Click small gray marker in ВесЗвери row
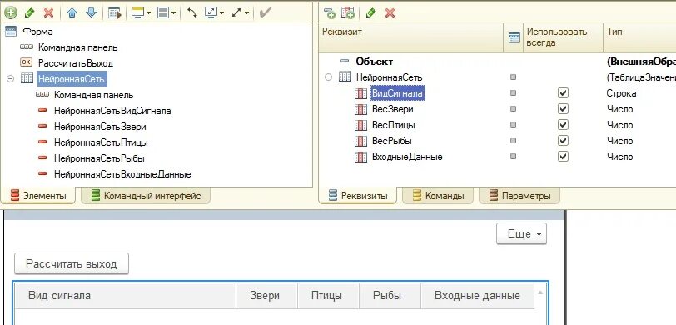 (x=513, y=109)
